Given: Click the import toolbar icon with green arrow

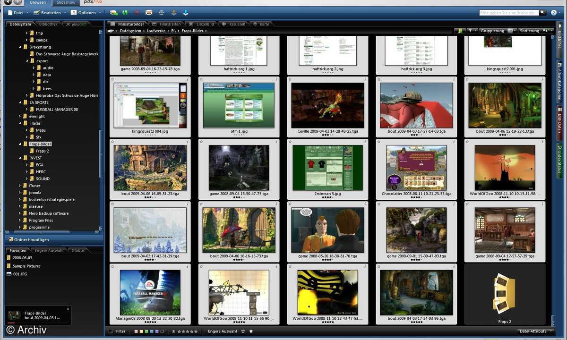Looking at the screenshot, I should [x=114, y=12].
